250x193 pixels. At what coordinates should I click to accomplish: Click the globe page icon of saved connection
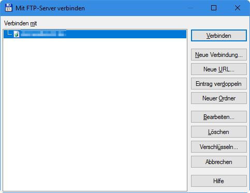[17, 34]
